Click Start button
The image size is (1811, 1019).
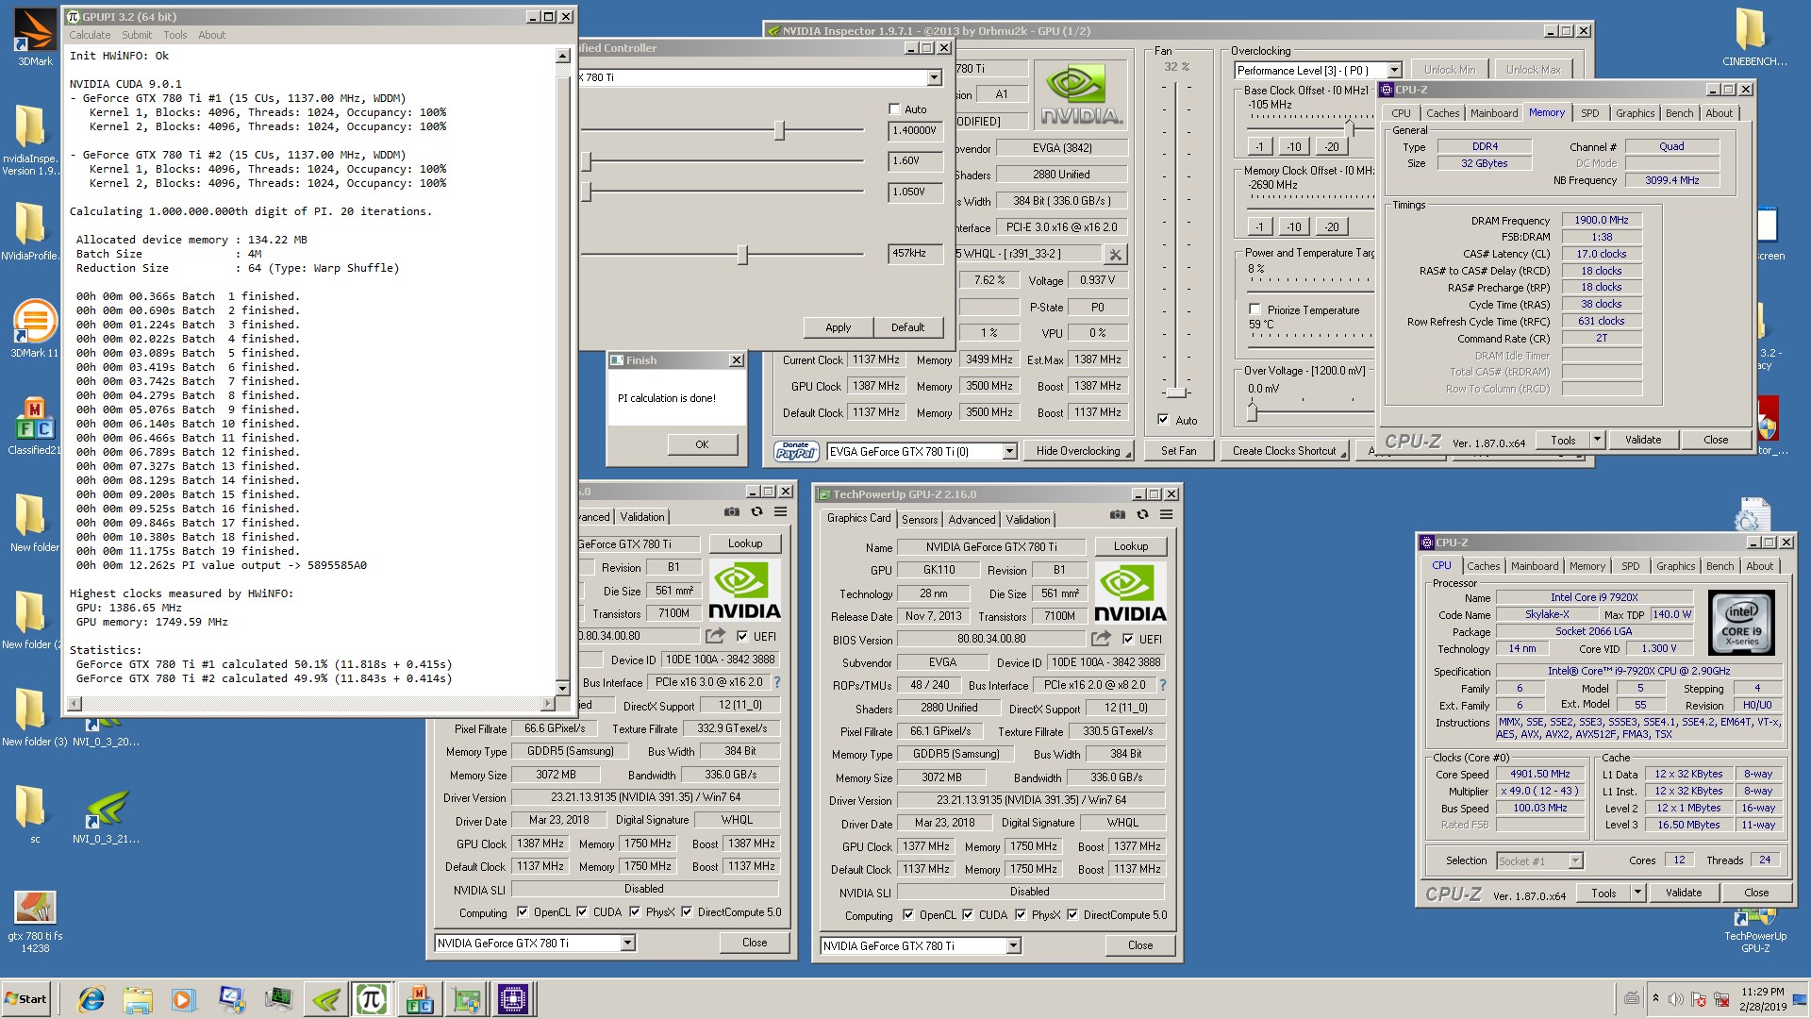(x=26, y=999)
